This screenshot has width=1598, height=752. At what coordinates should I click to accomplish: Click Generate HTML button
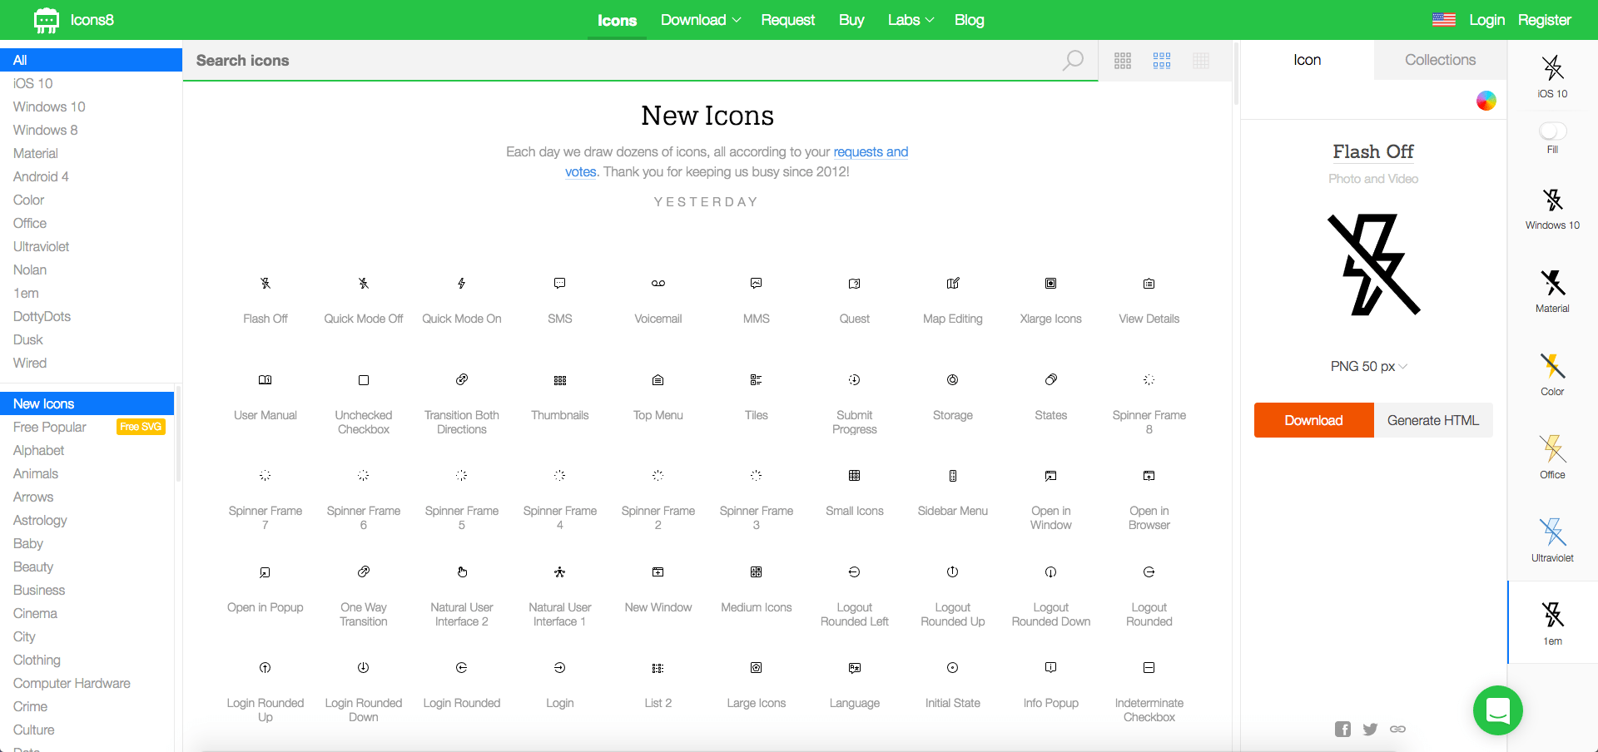pyautogui.click(x=1433, y=420)
